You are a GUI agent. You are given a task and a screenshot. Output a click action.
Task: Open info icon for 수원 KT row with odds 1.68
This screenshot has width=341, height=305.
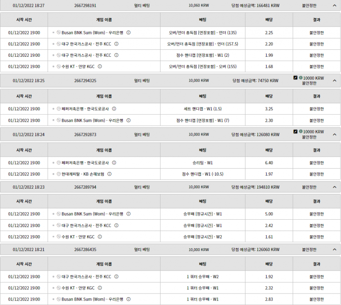[x=100, y=67]
